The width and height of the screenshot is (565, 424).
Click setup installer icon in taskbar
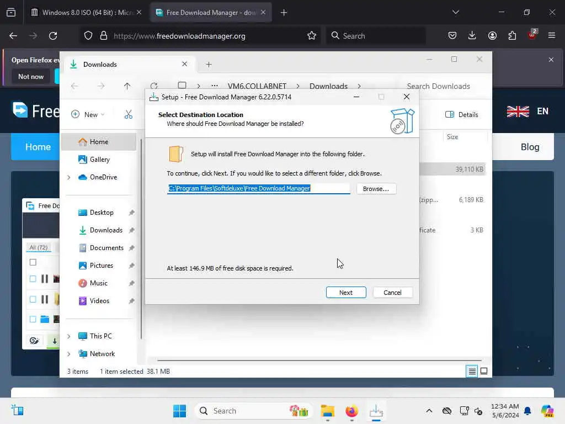[x=376, y=411]
